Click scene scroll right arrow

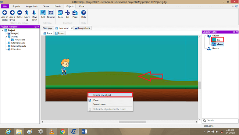(x=196, y=122)
